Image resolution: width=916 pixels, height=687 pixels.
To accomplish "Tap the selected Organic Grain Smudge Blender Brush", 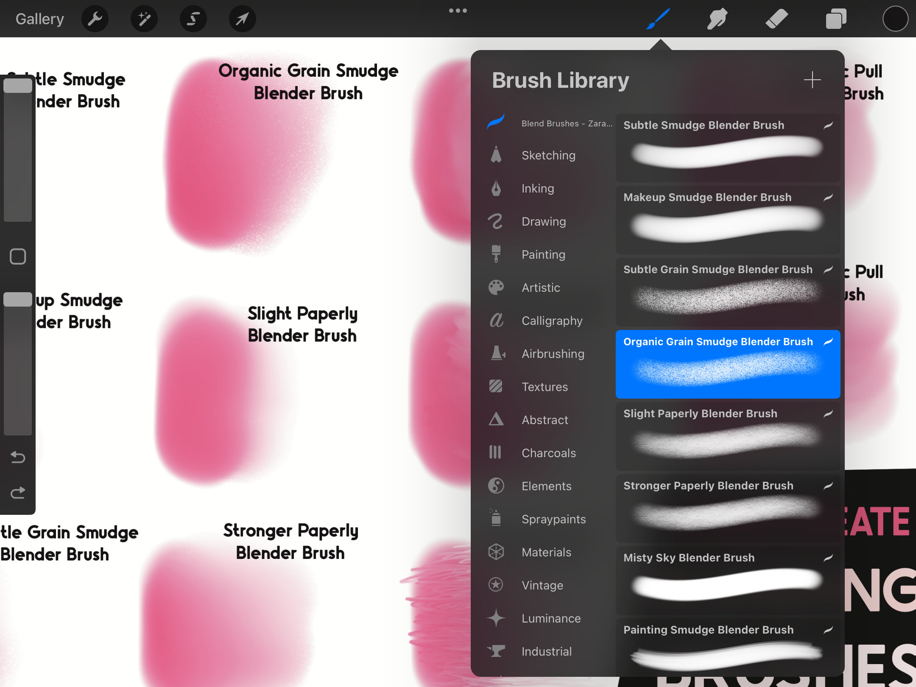I will click(728, 364).
